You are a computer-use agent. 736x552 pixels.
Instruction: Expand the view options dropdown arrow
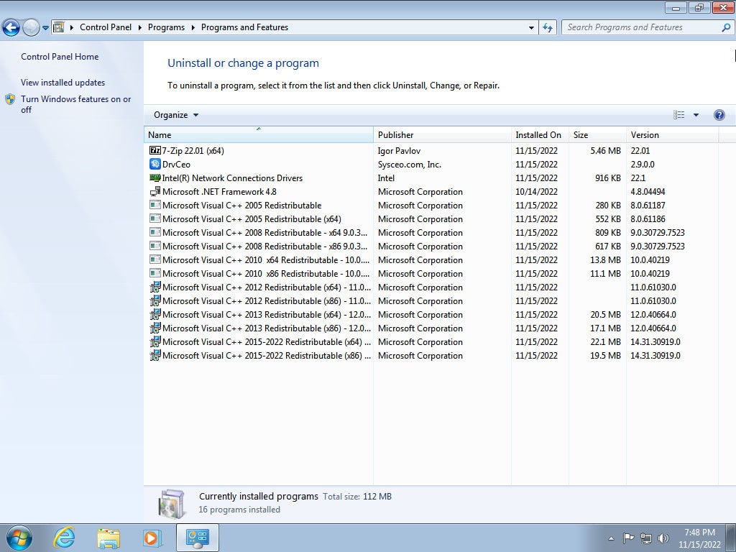click(696, 115)
